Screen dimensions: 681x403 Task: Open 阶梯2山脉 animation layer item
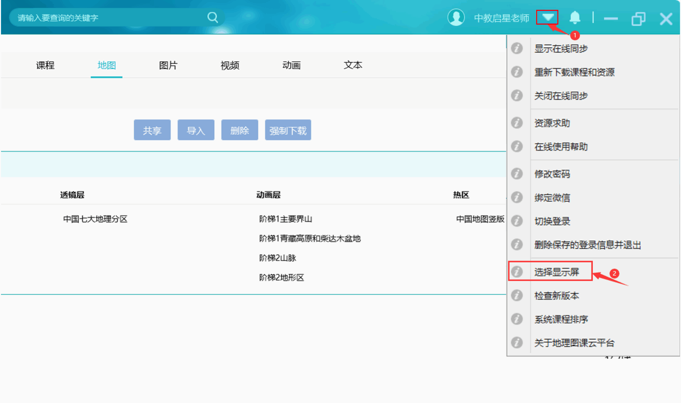[278, 258]
